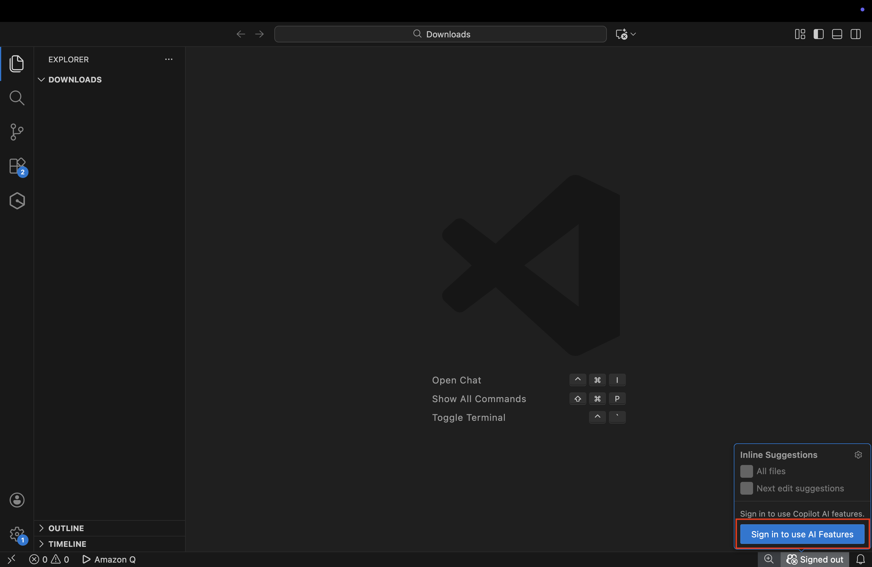This screenshot has height=567, width=872.
Task: Open Inline Suggestions settings gear
Action: coord(858,455)
